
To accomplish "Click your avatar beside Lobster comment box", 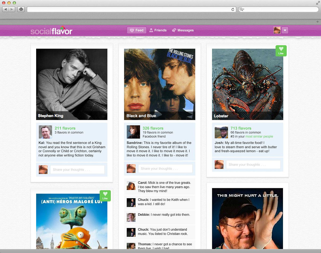I will [x=219, y=164].
